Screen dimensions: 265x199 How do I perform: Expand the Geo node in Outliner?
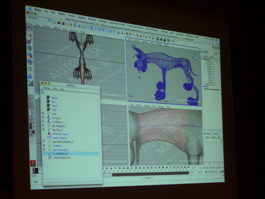click(43, 113)
